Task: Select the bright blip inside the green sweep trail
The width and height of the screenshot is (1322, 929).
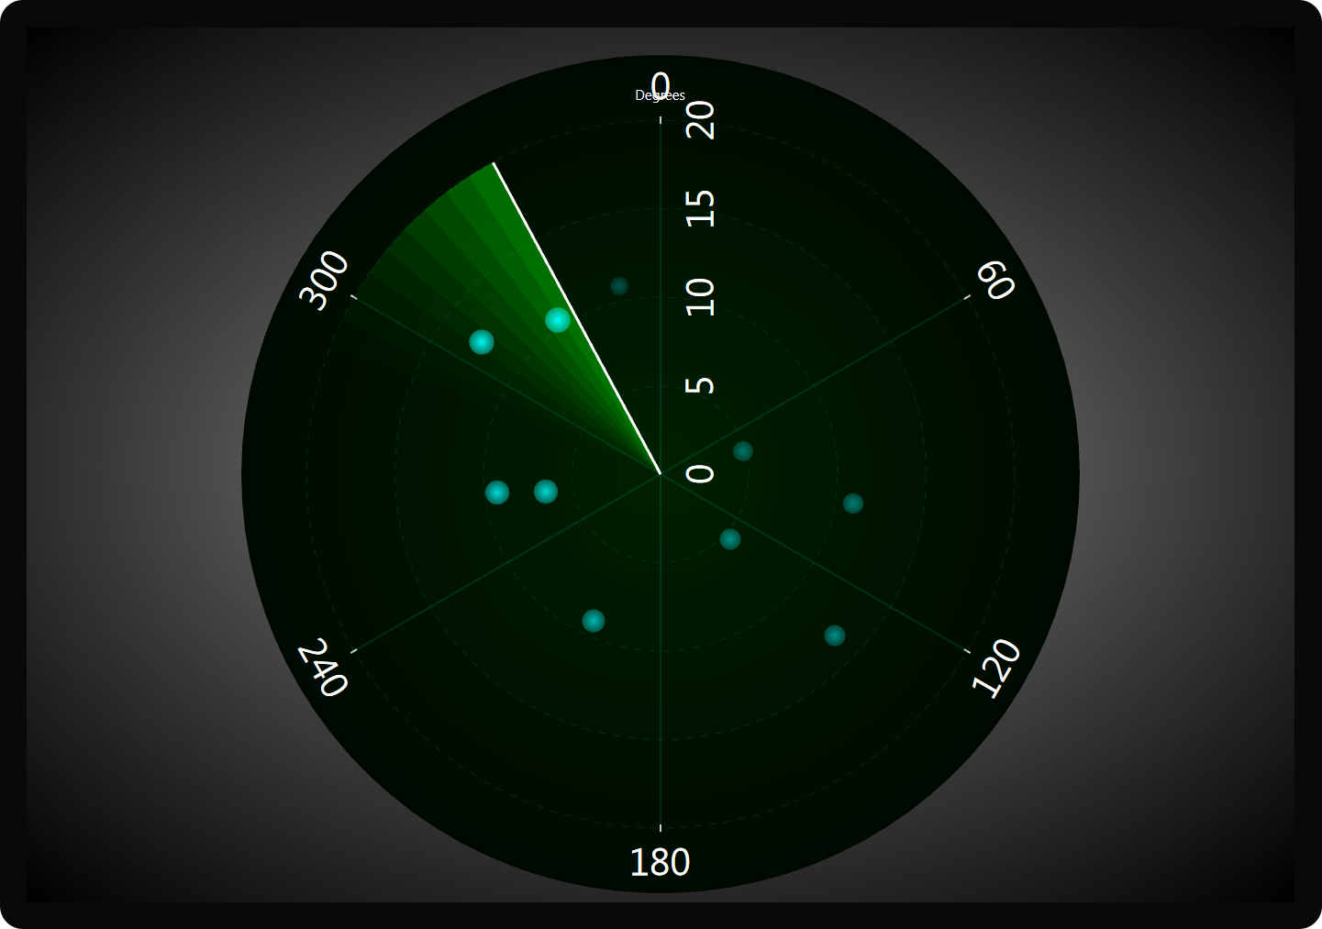Action: pos(482,342)
